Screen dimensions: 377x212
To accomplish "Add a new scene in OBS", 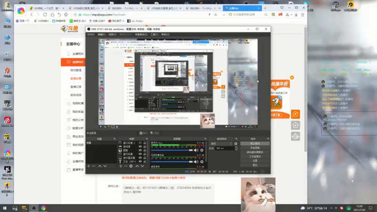I will (x=89, y=166).
